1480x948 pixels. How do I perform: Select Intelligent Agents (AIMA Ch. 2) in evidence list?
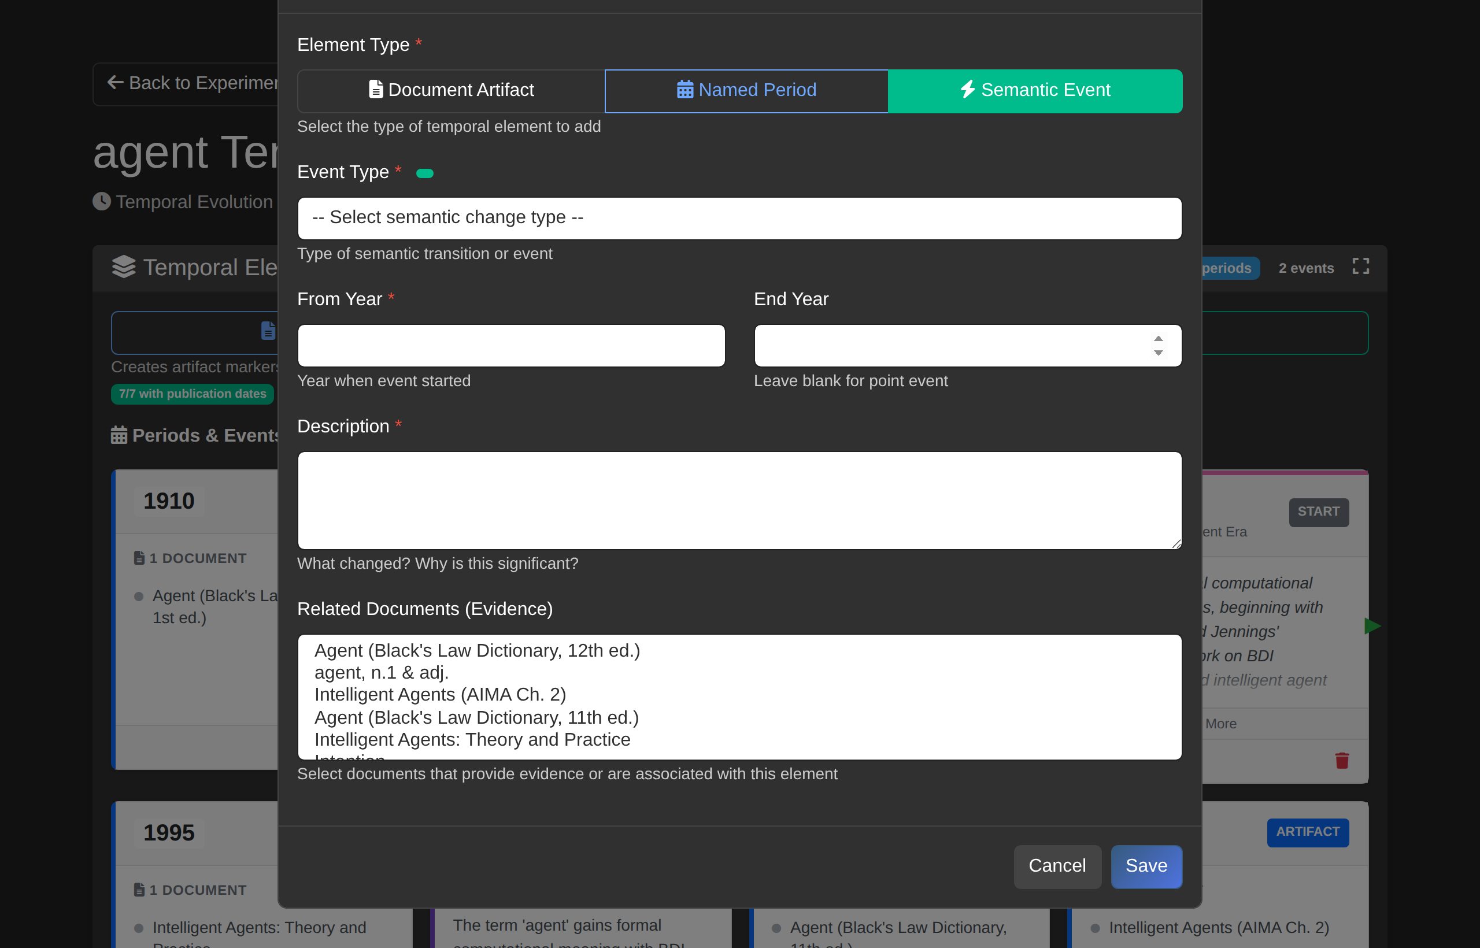click(439, 694)
